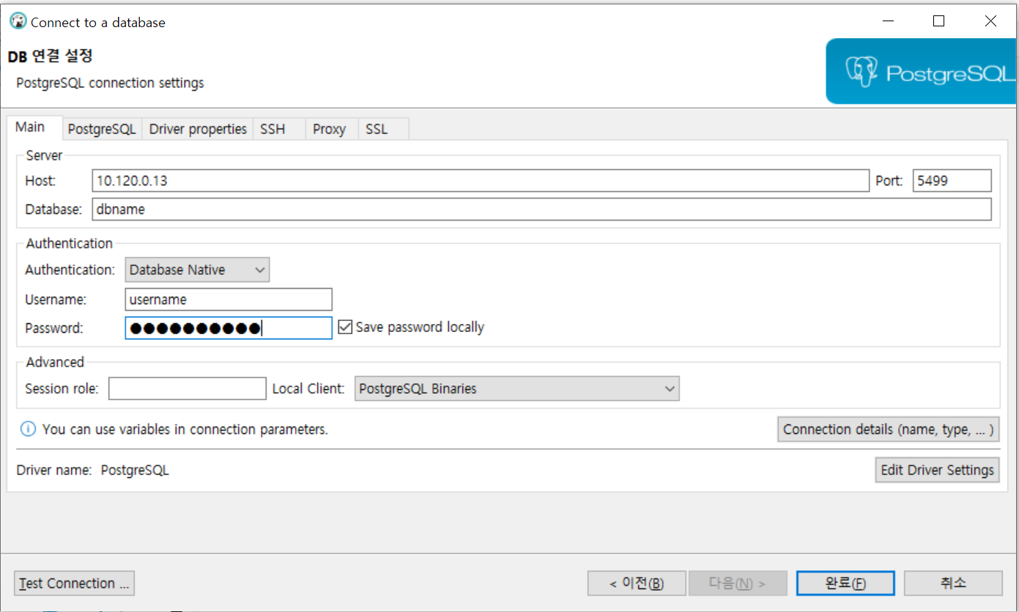Open the Authentication dropdown
This screenshot has height=612, width=1019.
(x=197, y=270)
